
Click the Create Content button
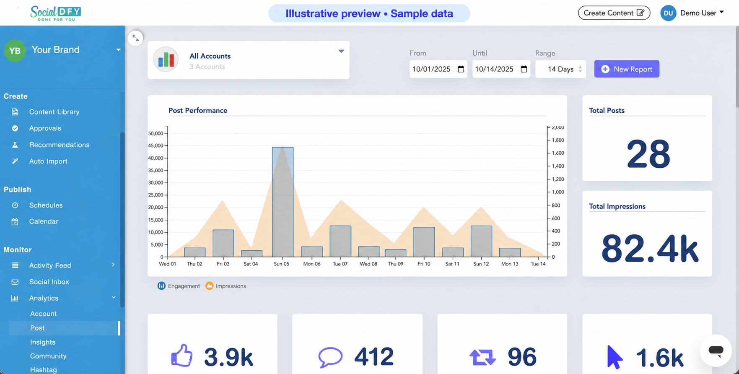tap(614, 13)
